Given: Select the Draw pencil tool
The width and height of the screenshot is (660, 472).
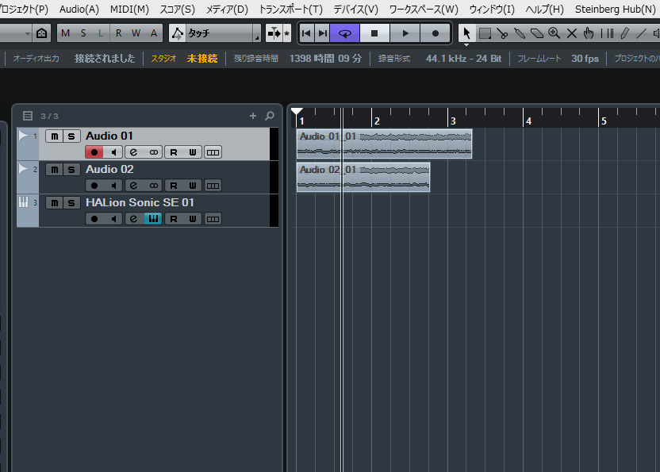Looking at the screenshot, I should pyautogui.click(x=624, y=33).
